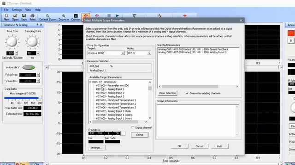Open the Help menu
Screen dimensions: 295x165
[x=38, y=10]
